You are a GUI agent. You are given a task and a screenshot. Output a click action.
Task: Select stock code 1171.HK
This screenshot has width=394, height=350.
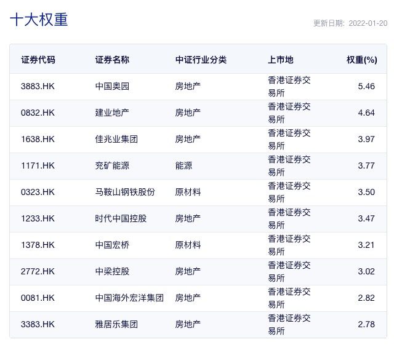[38, 165]
